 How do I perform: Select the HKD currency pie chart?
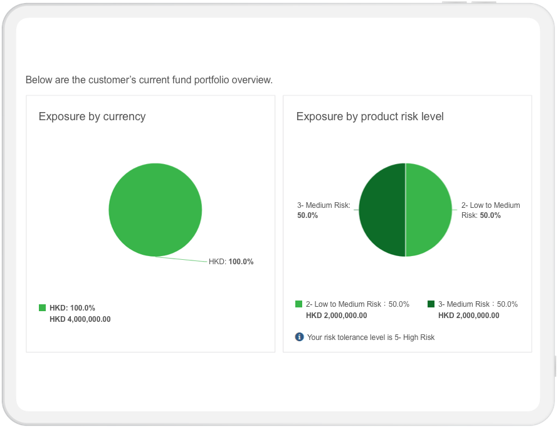155,210
